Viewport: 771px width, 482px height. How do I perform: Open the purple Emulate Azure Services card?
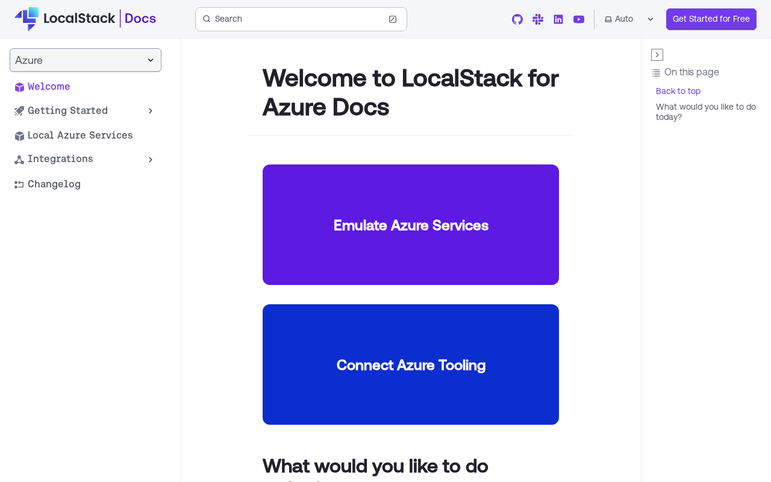point(411,225)
